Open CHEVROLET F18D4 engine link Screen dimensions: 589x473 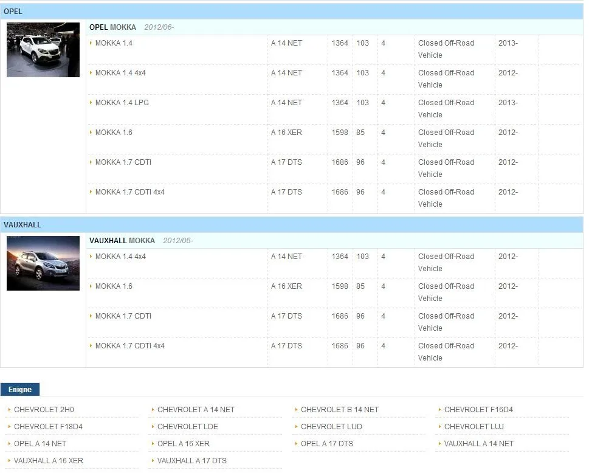(x=48, y=427)
